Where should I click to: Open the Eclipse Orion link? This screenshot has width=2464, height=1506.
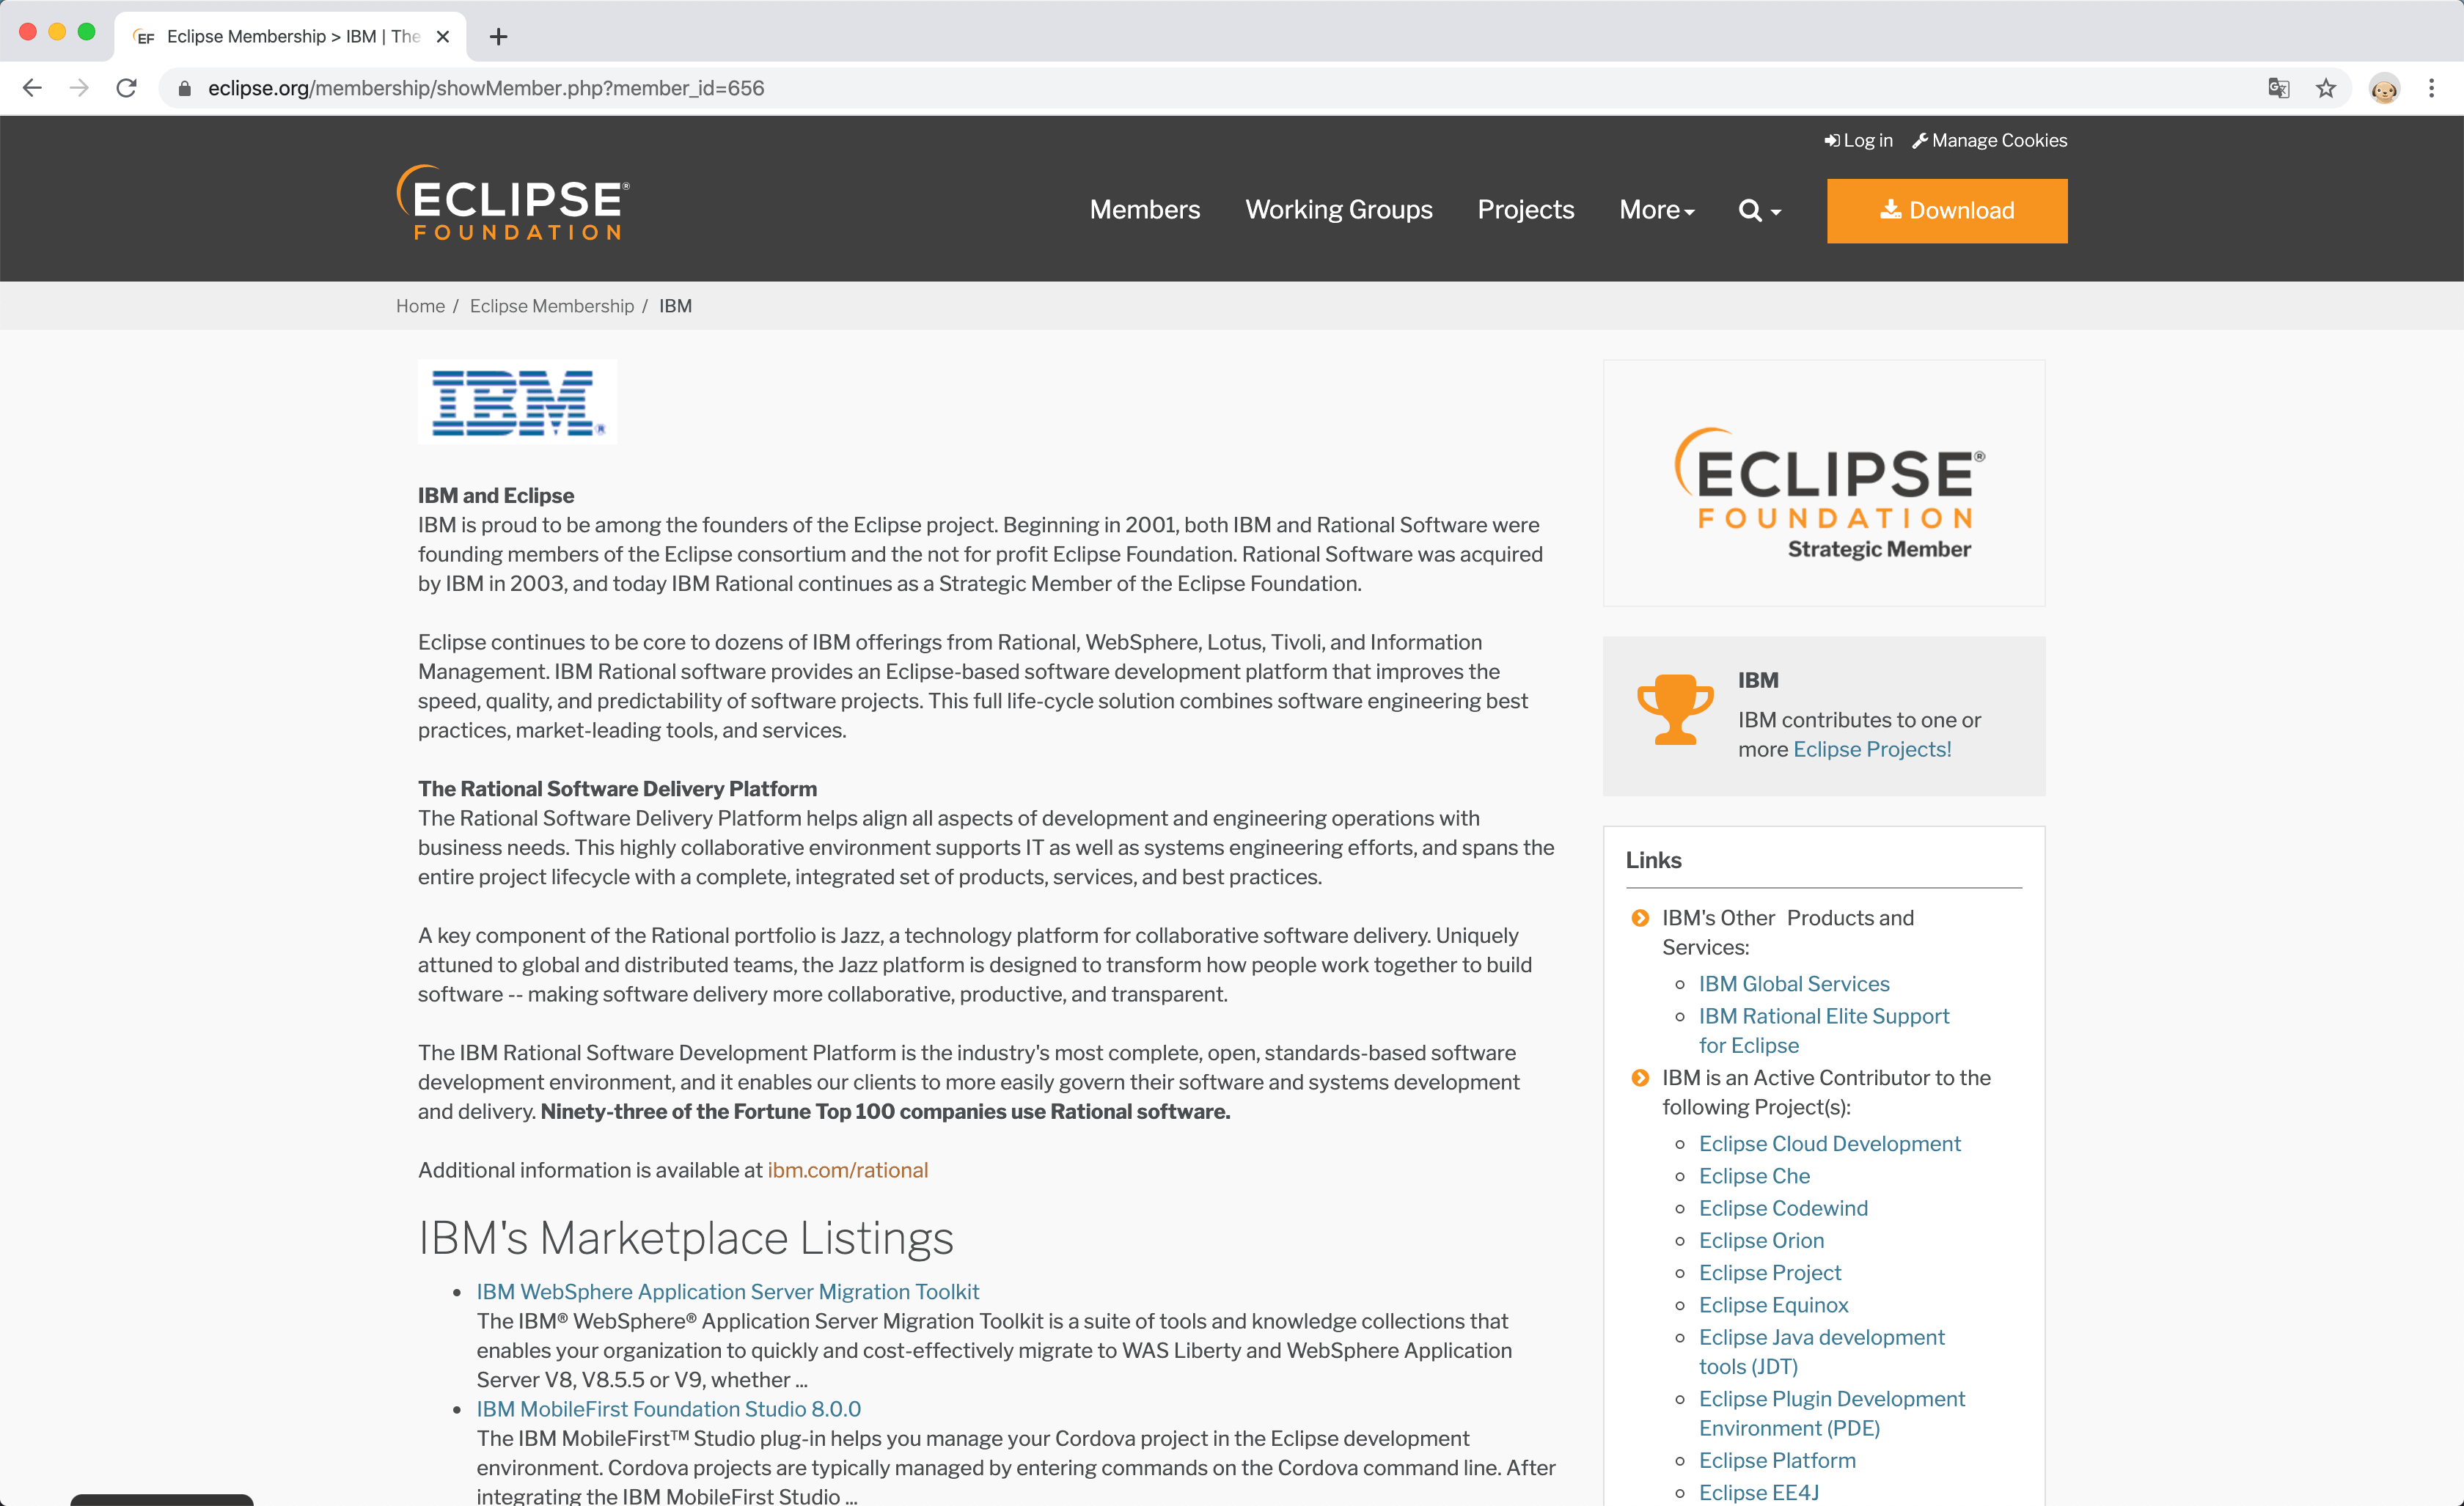(1761, 1240)
